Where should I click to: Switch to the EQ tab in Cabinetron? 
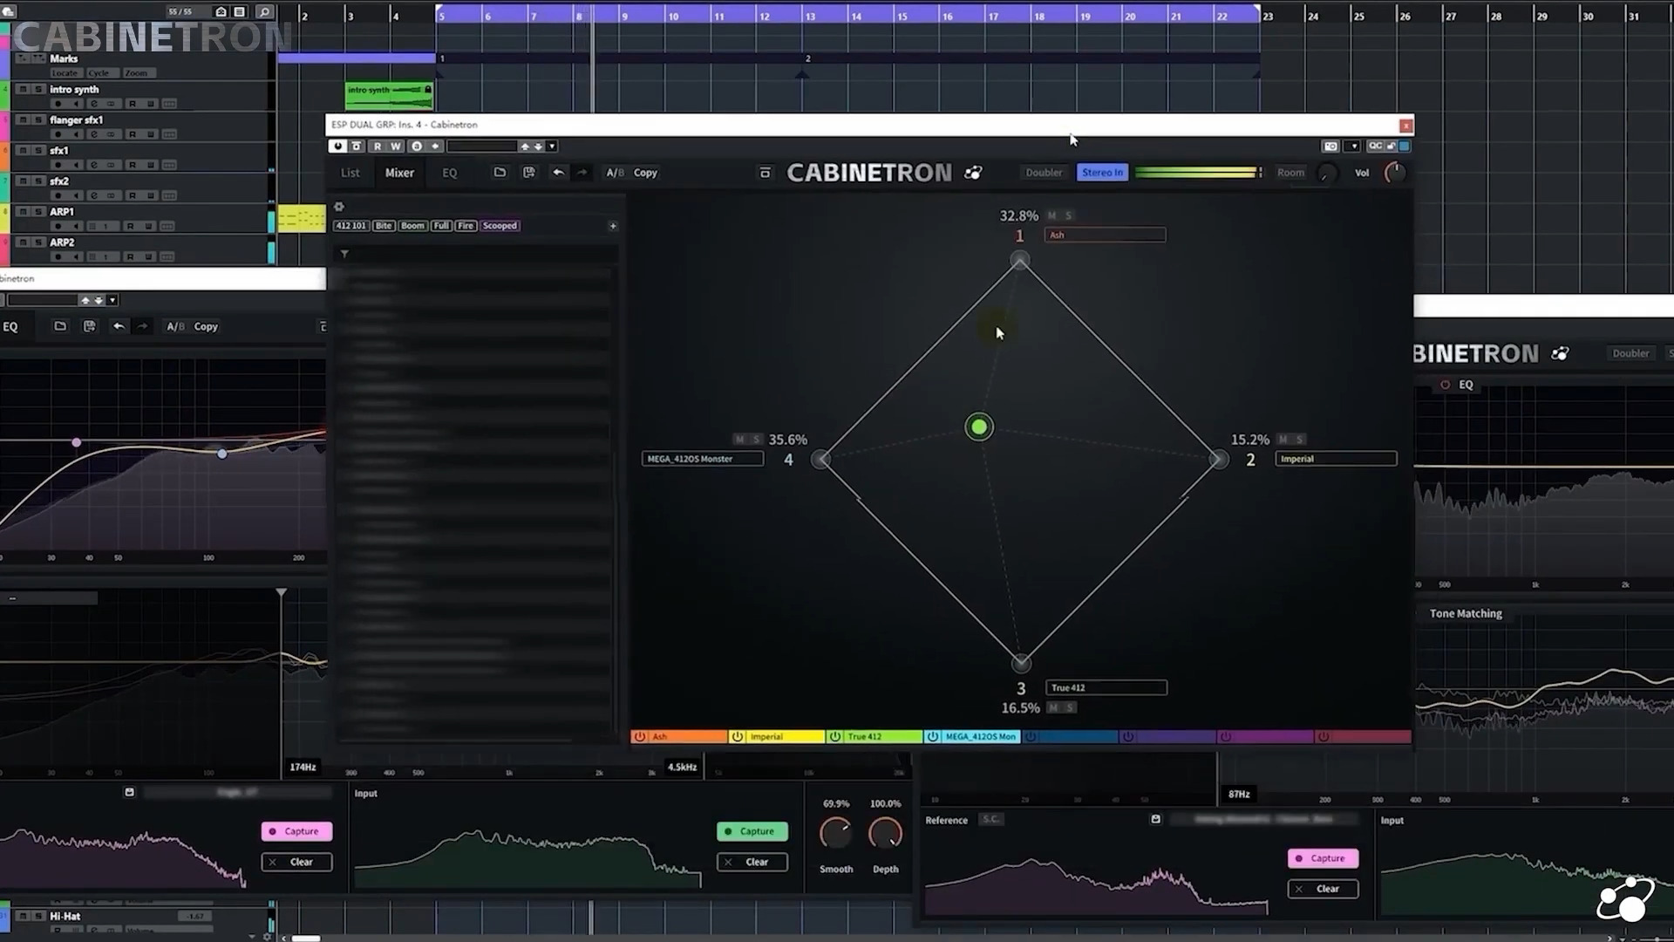449,173
